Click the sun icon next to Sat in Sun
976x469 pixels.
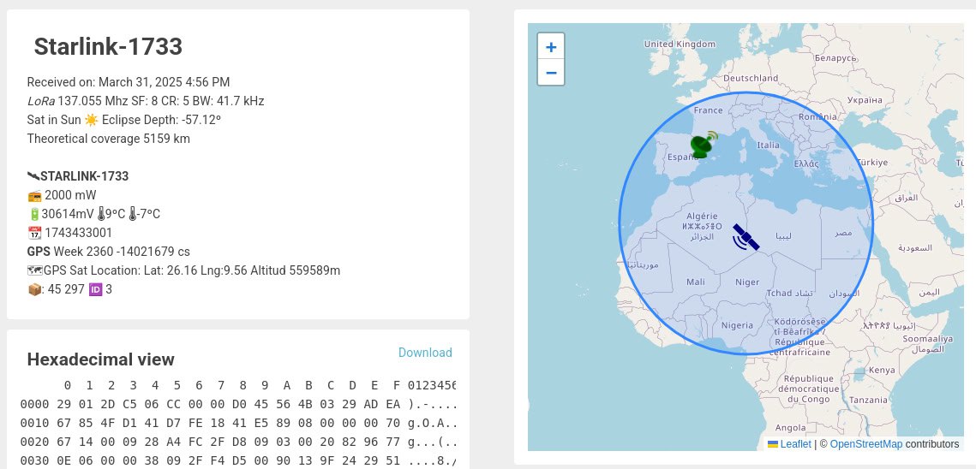click(91, 120)
